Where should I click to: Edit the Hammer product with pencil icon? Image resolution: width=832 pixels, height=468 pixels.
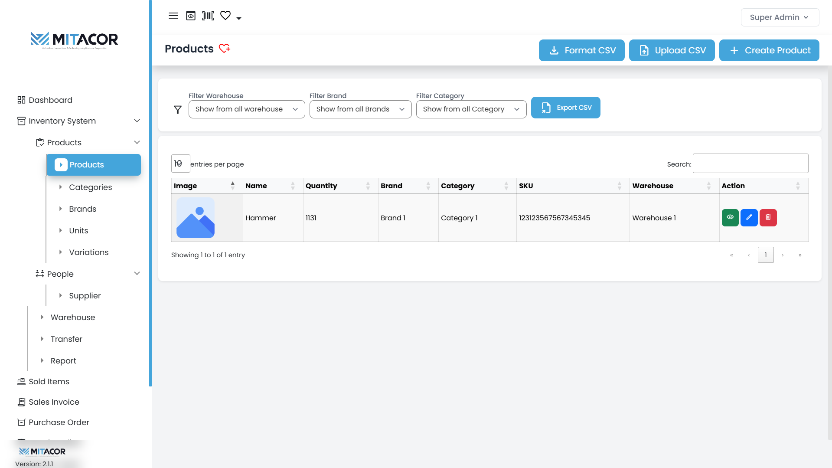pyautogui.click(x=749, y=218)
